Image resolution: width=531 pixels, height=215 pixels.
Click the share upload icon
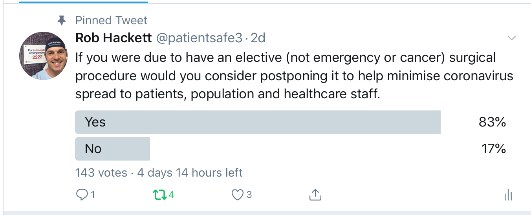(x=315, y=195)
